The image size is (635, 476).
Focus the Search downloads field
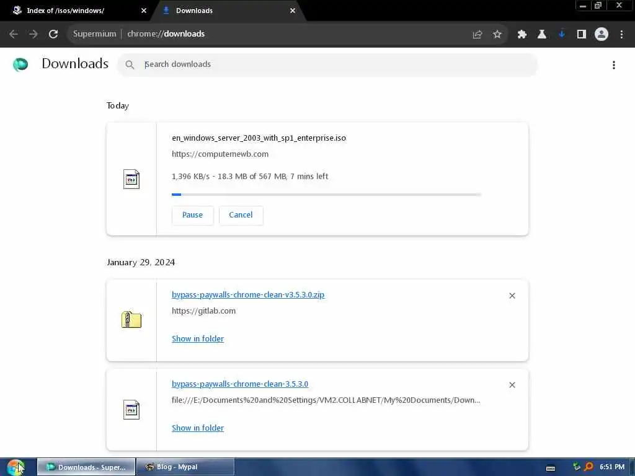pyautogui.click(x=327, y=64)
